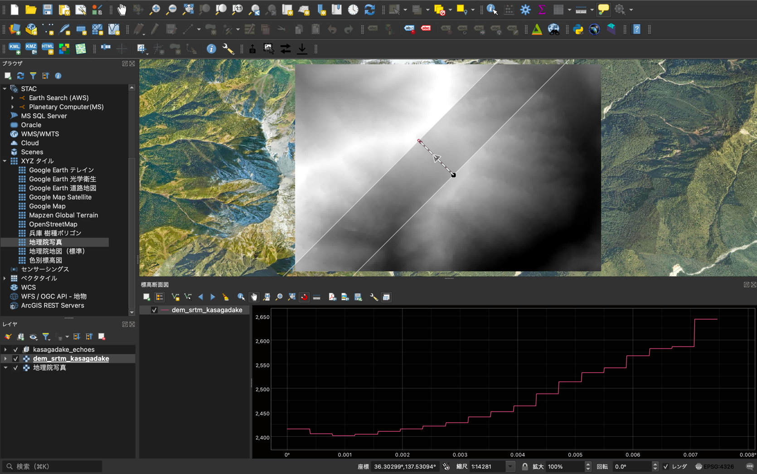Open the Data Source Manager
The width and height of the screenshot is (757, 474).
15,29
